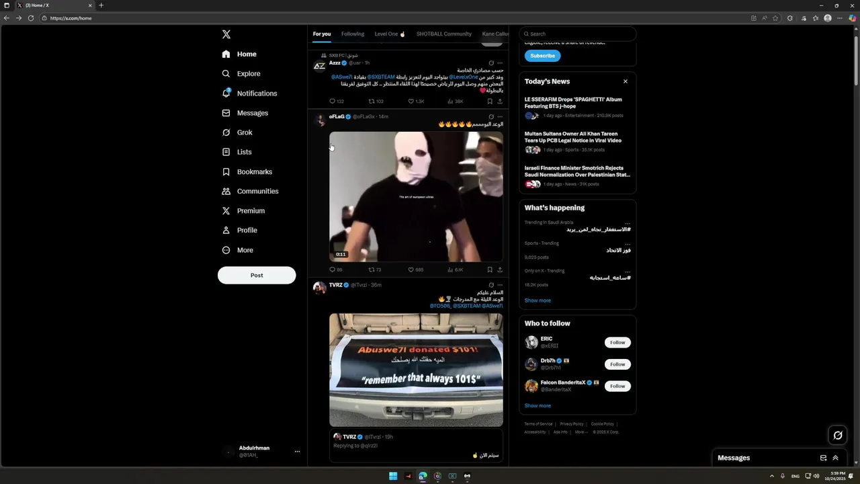Open the Abuswe7l donated banner image
The image size is (860, 484).
pyautogui.click(x=416, y=370)
